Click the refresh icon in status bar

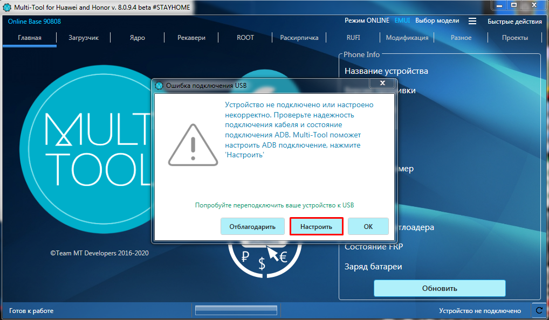539,310
